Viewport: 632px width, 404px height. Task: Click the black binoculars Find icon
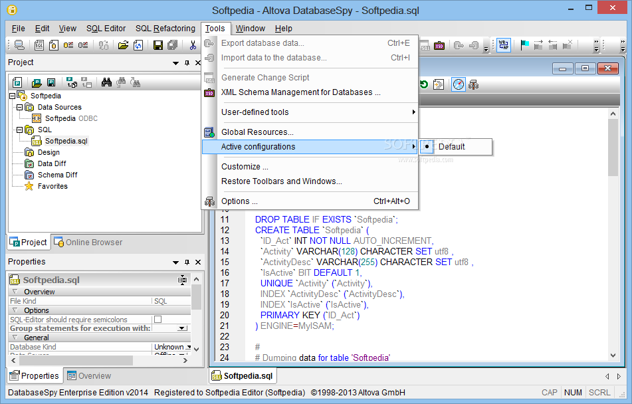coord(106,82)
